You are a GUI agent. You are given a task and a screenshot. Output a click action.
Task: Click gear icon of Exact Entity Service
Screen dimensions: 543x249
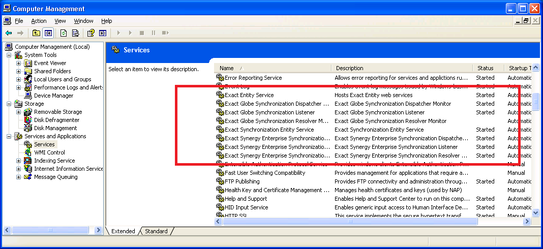[220, 95]
